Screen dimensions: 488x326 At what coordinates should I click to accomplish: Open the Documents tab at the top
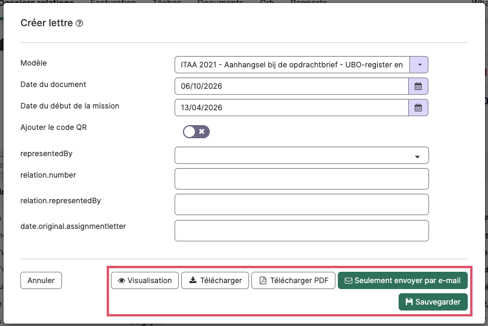220,2
